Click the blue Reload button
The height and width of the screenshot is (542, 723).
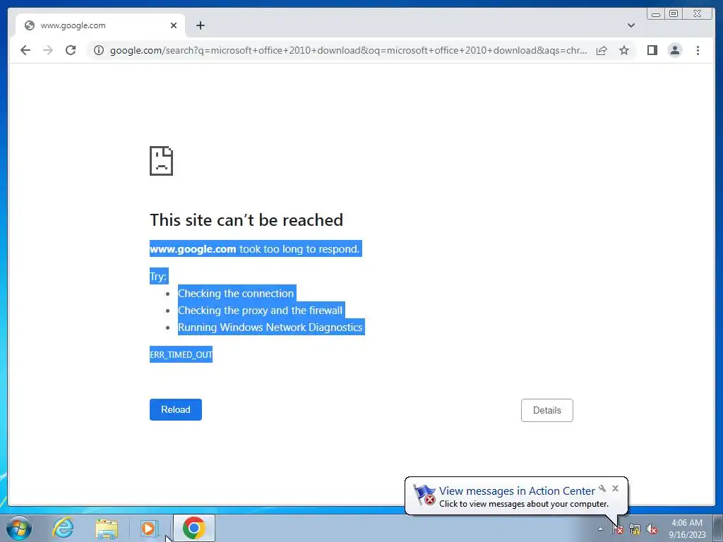pos(176,410)
